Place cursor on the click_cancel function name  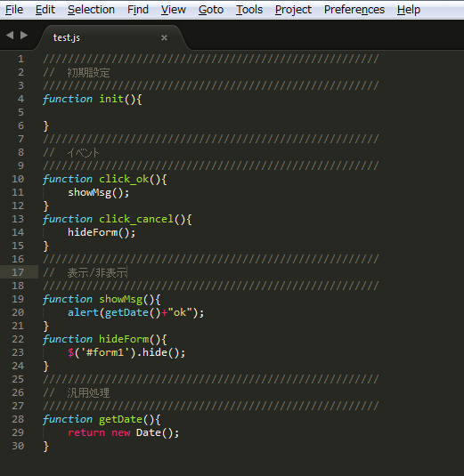coord(136,219)
